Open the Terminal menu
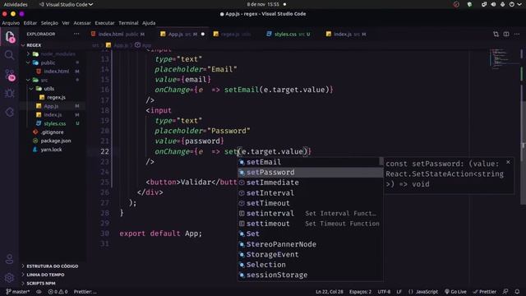Viewport: 526px width, 296px height. pos(128,23)
